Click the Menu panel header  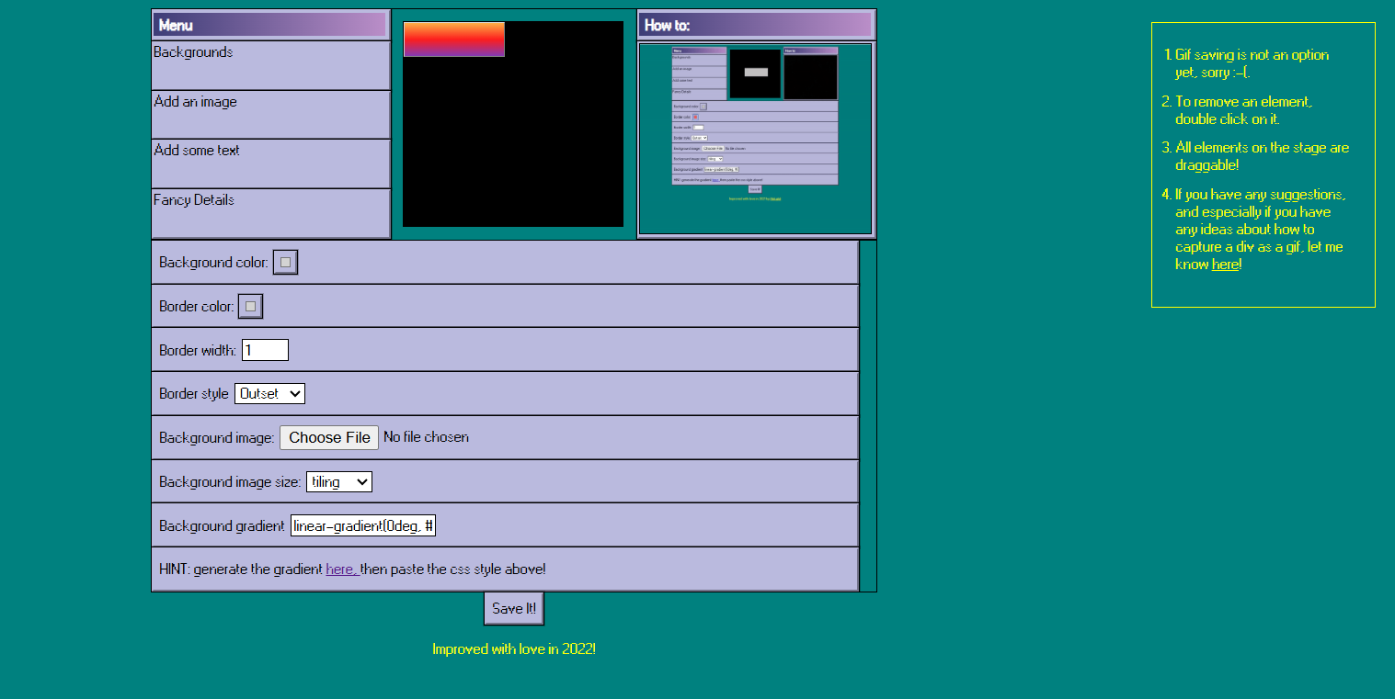pyautogui.click(x=270, y=25)
